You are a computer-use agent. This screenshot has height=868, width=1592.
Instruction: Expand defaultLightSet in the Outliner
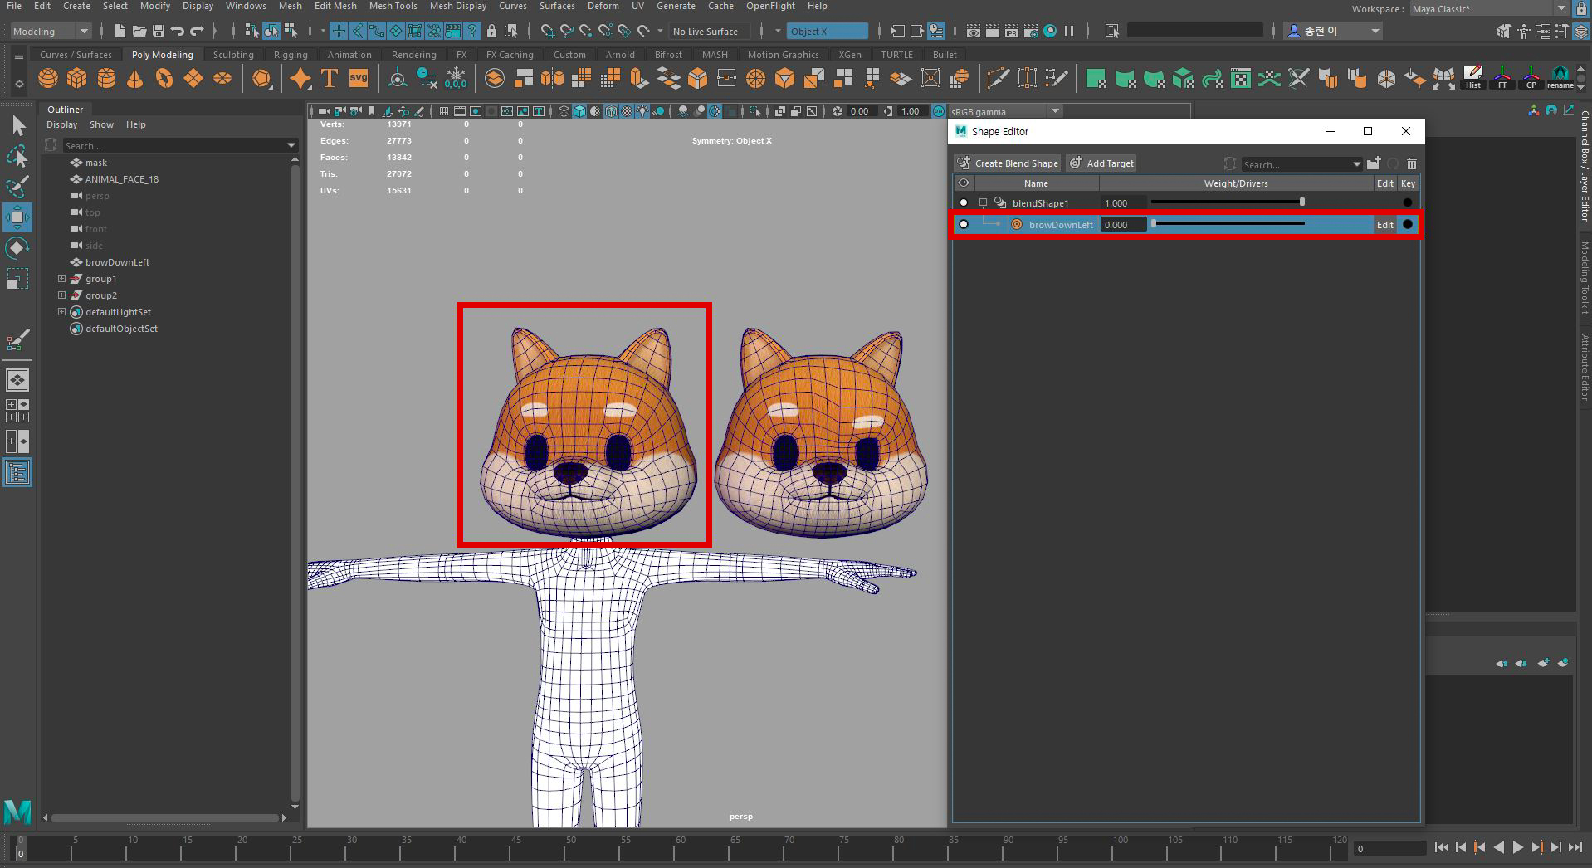click(61, 312)
